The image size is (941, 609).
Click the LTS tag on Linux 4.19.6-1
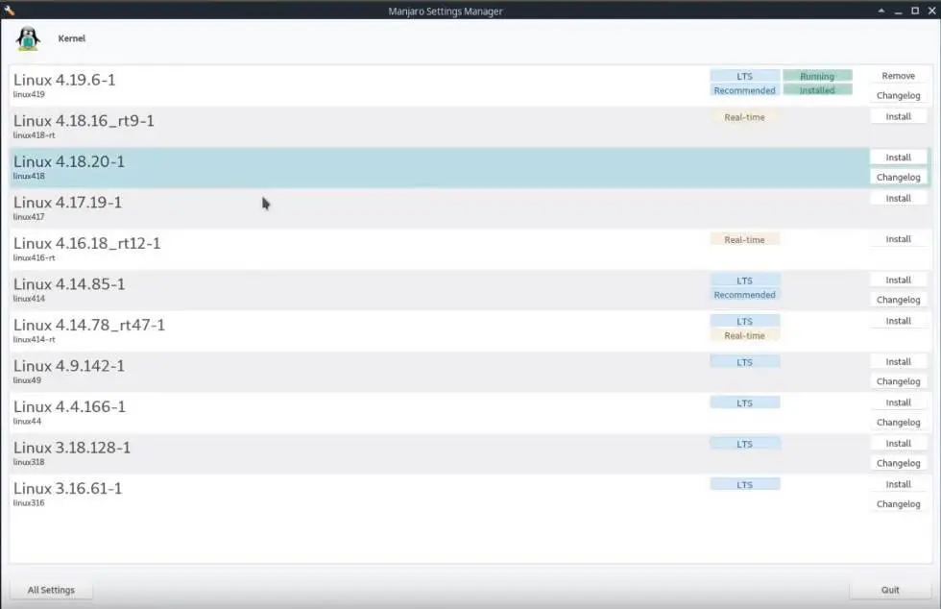click(x=745, y=76)
